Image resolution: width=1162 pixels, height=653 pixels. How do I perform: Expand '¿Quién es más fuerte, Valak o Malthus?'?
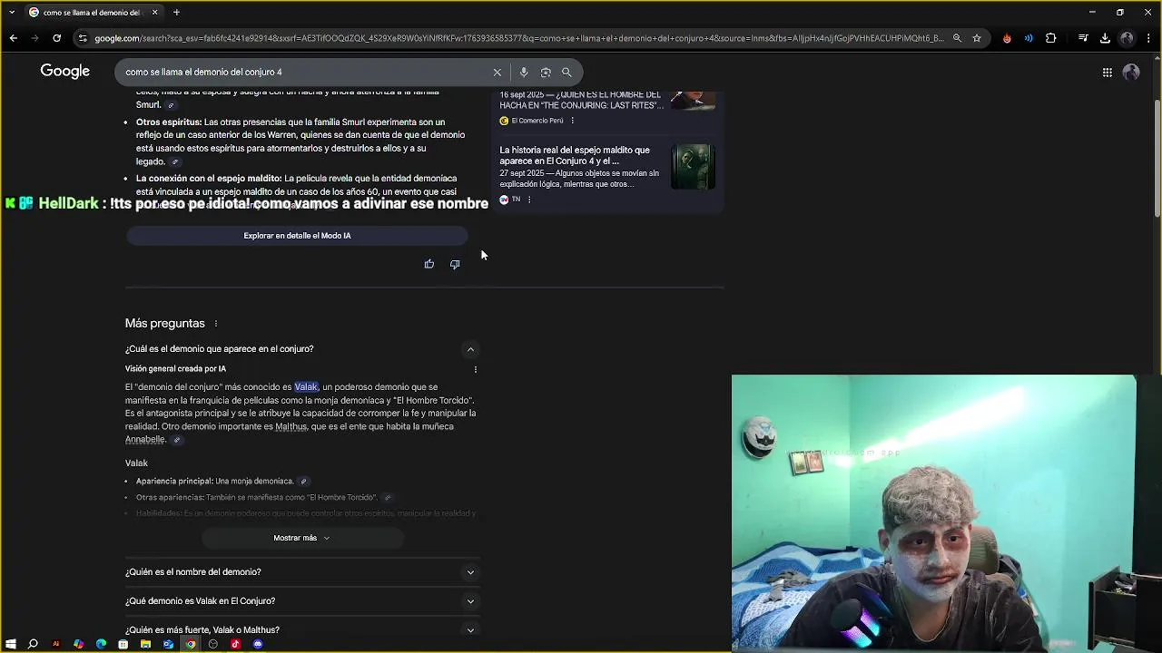pyautogui.click(x=301, y=630)
